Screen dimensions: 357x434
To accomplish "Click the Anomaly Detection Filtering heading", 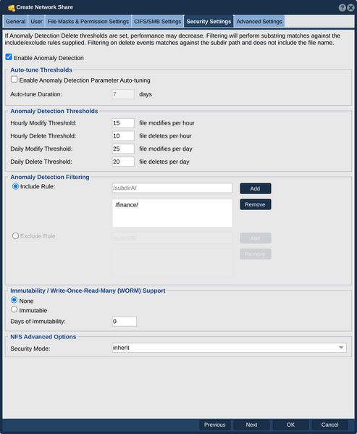I will pos(50,177).
